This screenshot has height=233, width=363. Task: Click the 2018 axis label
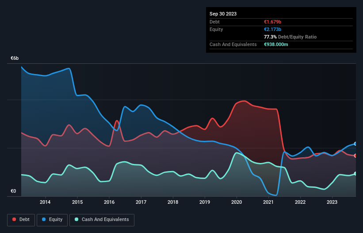tap(173, 202)
